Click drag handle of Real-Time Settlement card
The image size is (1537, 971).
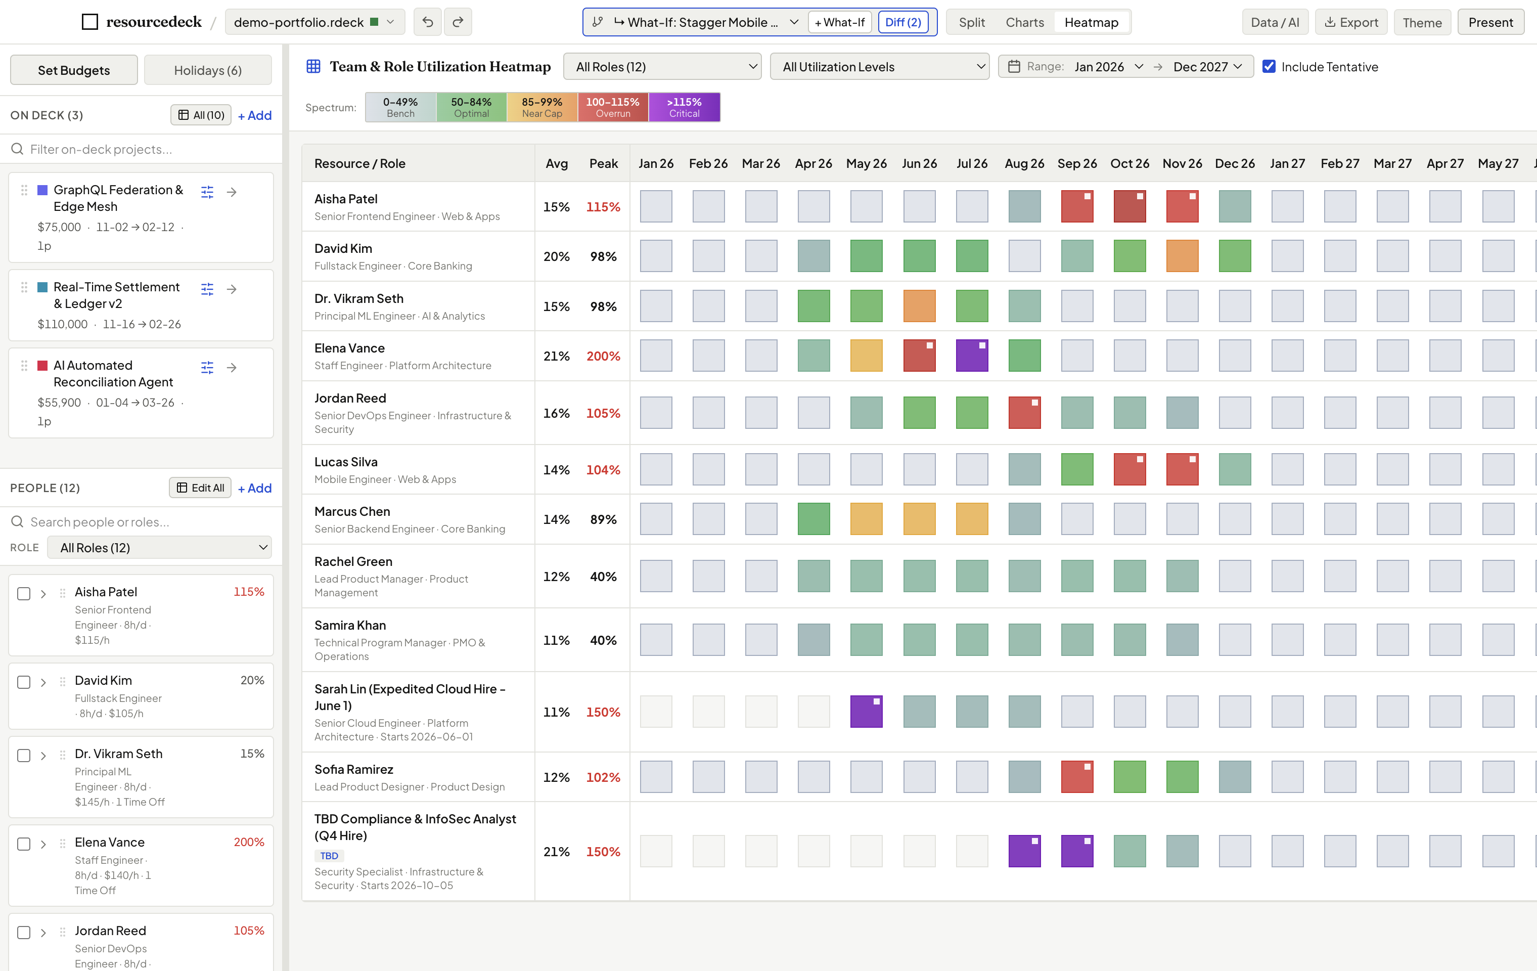[x=24, y=287]
